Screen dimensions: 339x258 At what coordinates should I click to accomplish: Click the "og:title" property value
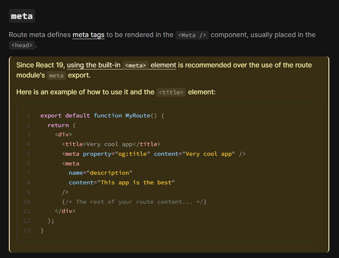tap(133, 154)
